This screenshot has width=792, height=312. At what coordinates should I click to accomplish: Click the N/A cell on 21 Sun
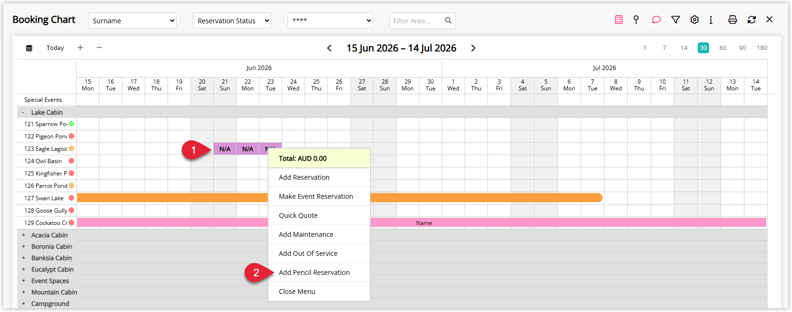(x=225, y=149)
